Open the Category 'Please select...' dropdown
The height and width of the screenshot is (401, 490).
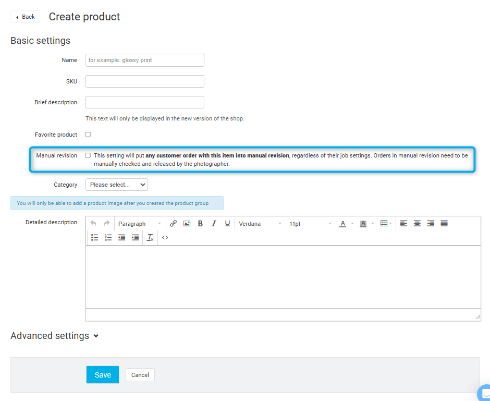pyautogui.click(x=117, y=185)
